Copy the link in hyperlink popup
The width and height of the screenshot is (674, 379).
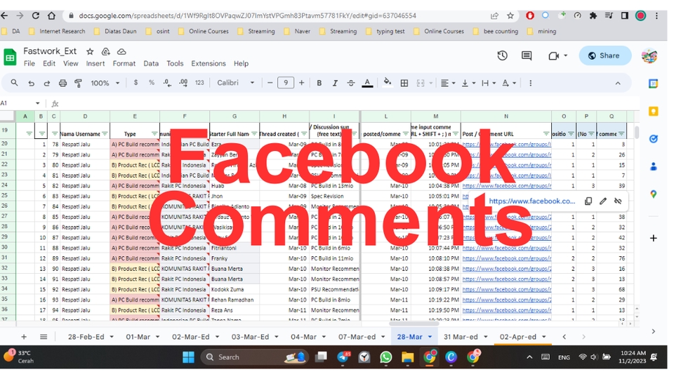pos(588,201)
